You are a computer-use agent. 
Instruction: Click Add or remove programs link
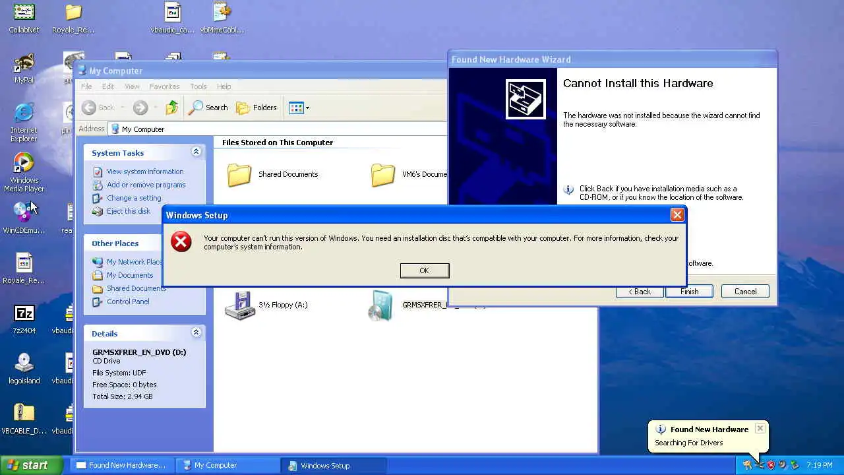139,185
